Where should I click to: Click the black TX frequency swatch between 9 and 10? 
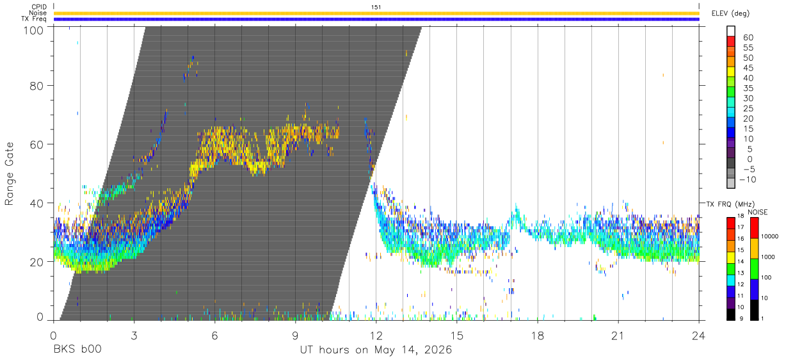pyautogui.click(x=730, y=313)
